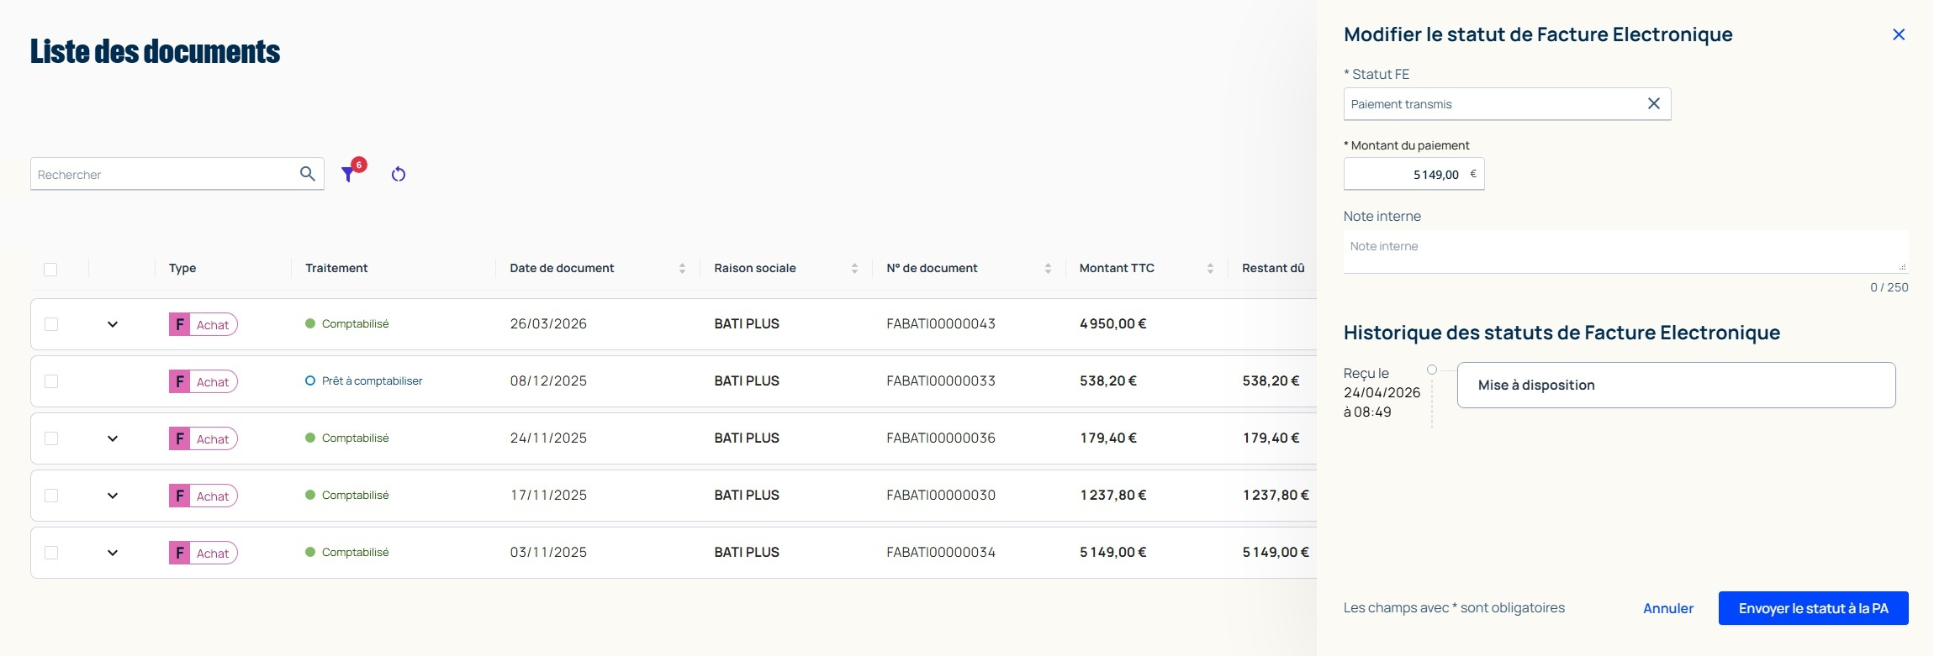Screen dimensions: 1934x656
Task: Check the row for FABATI00000043
Action: click(51, 324)
